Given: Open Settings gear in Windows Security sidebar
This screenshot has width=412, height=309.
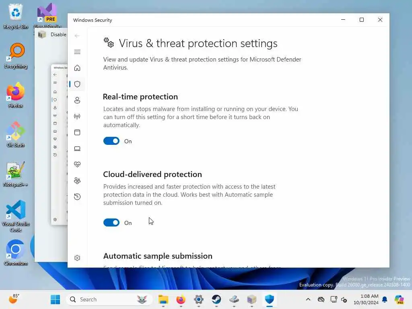Looking at the screenshot, I should [77, 258].
